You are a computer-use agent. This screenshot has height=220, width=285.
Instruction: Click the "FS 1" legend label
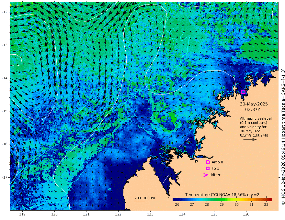tap(215, 169)
